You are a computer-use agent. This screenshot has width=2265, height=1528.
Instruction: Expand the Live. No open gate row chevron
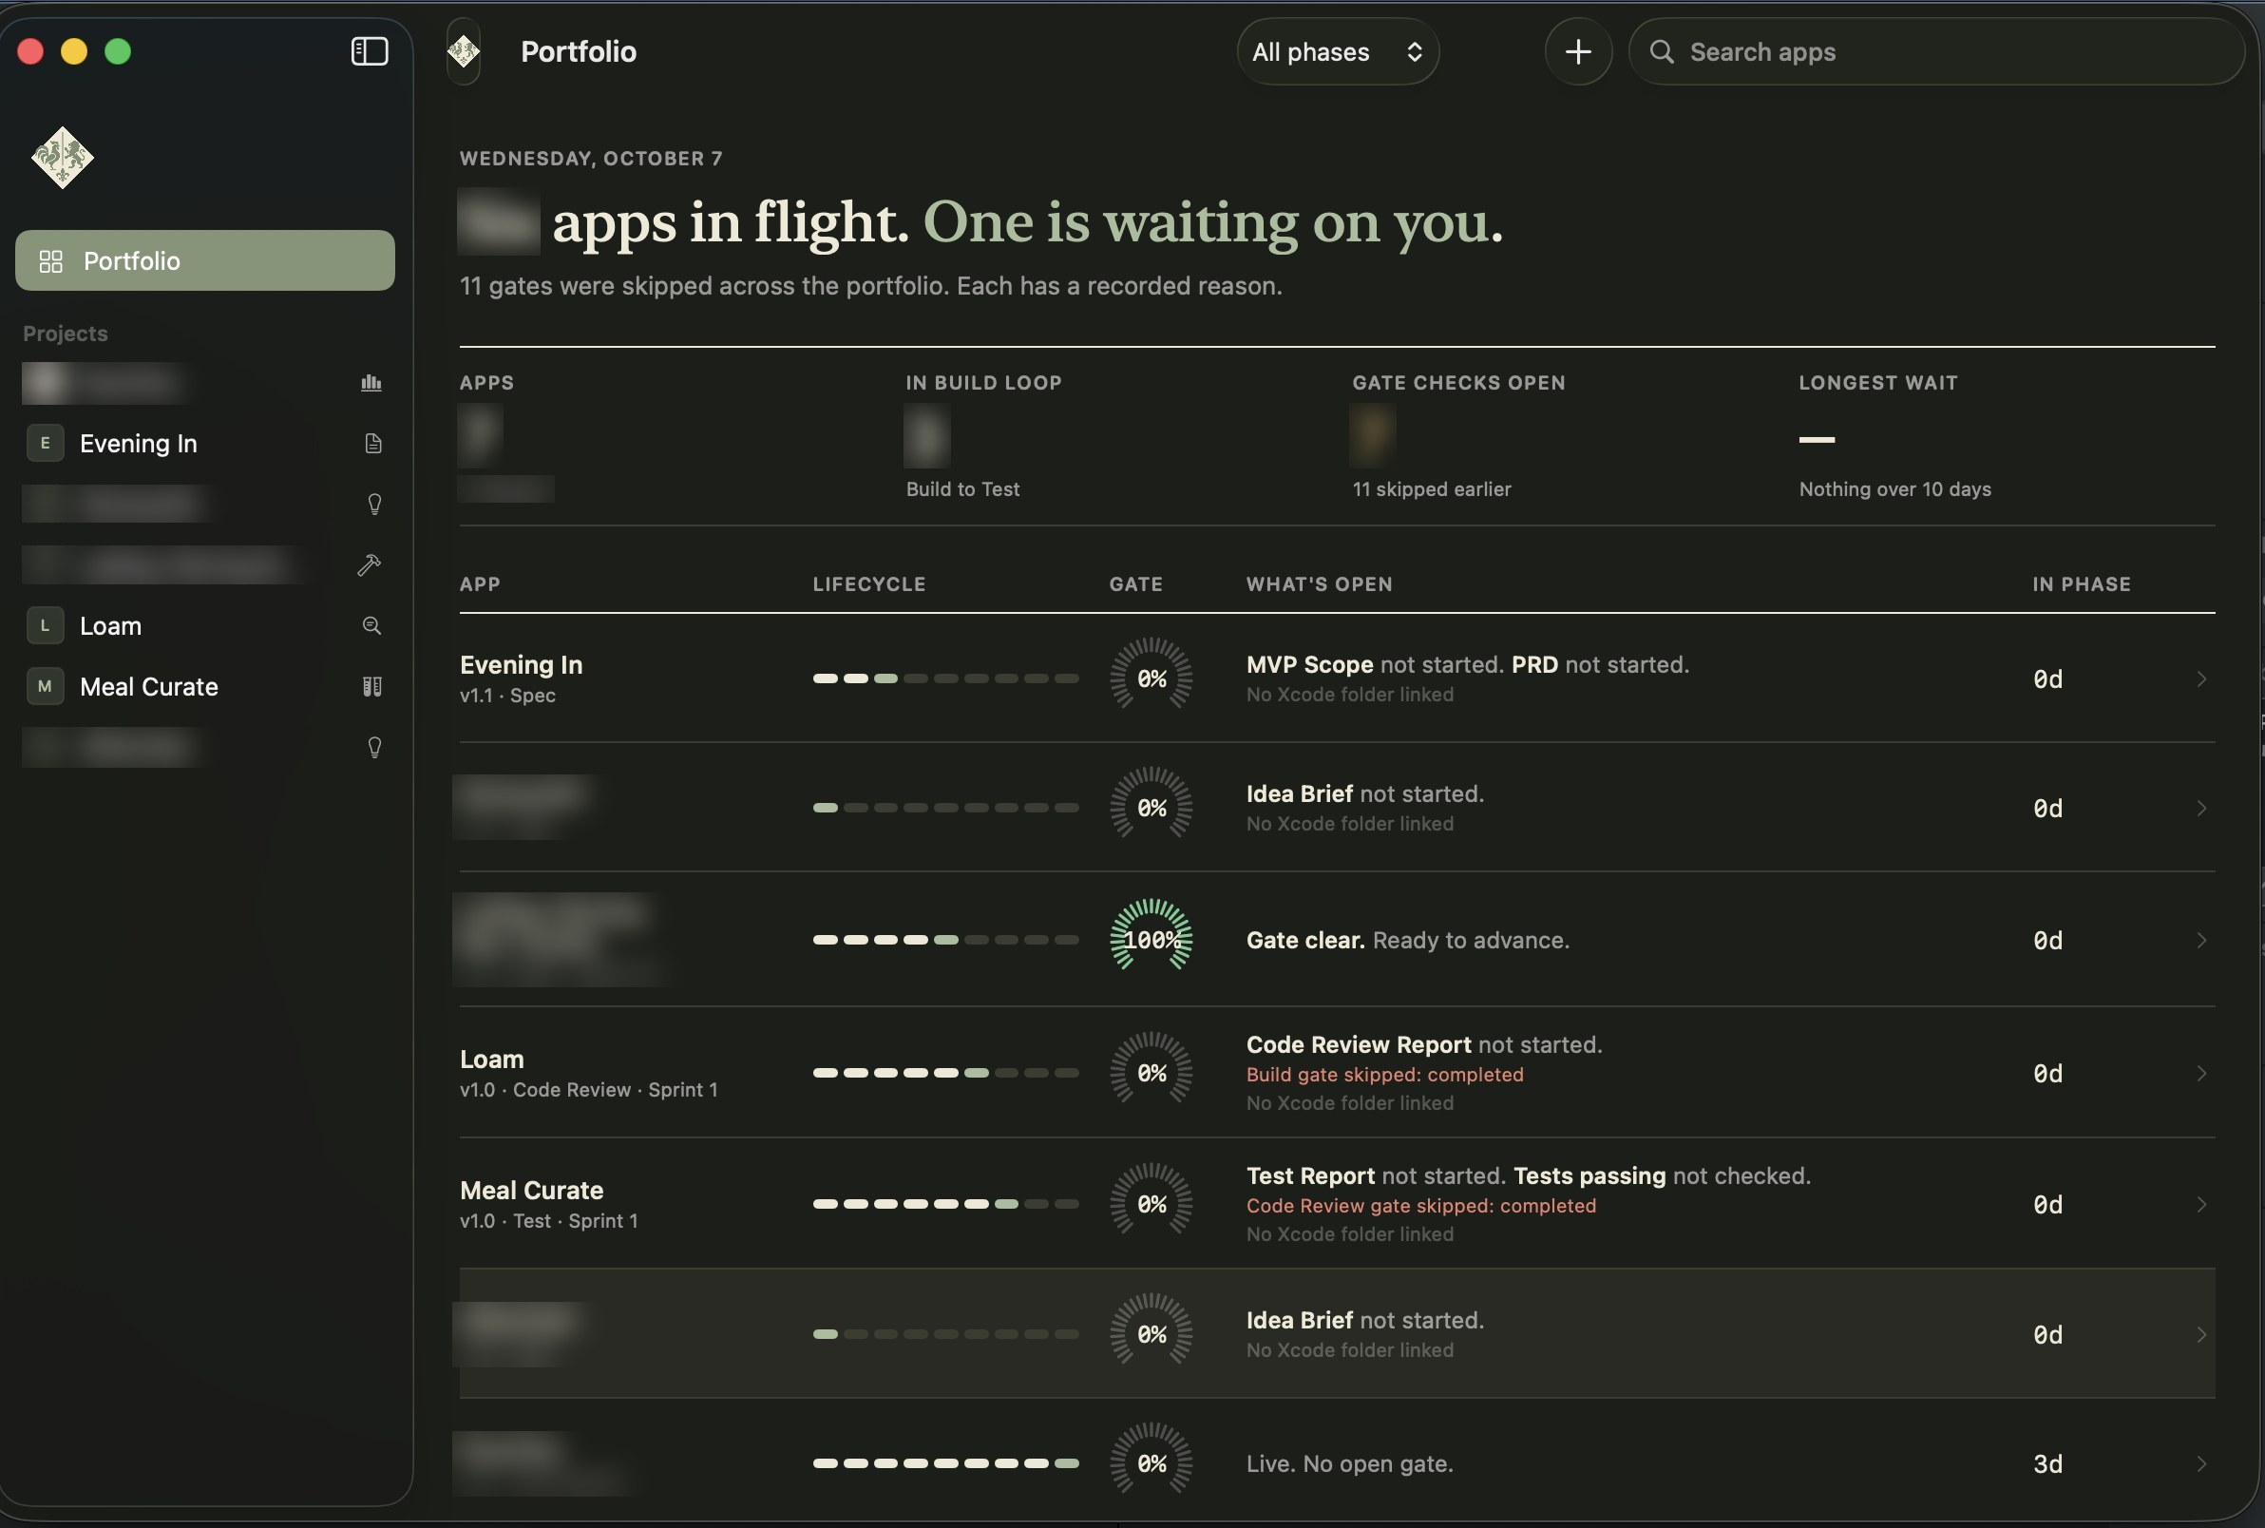[x=2200, y=1463]
